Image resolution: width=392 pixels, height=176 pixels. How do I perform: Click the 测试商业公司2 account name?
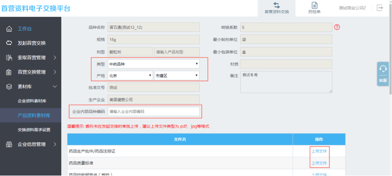[x=352, y=8]
